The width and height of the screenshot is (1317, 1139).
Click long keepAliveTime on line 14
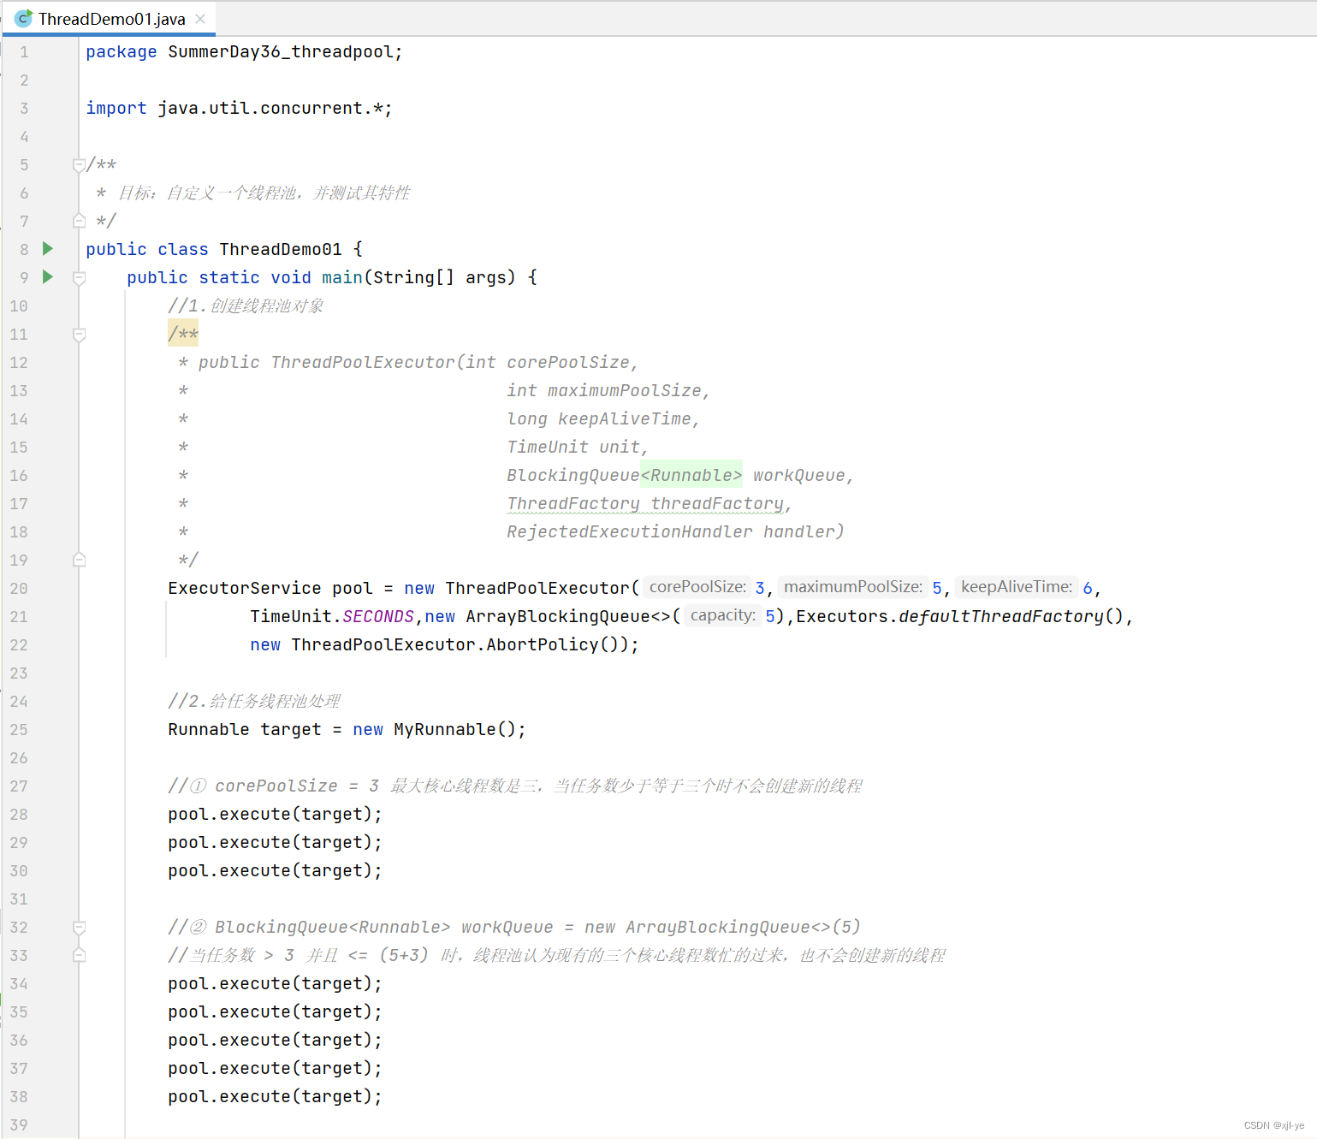tap(598, 418)
